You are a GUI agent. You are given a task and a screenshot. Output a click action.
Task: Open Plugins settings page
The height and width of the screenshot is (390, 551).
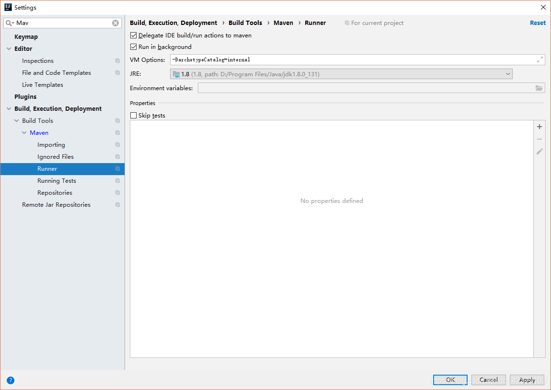25,97
